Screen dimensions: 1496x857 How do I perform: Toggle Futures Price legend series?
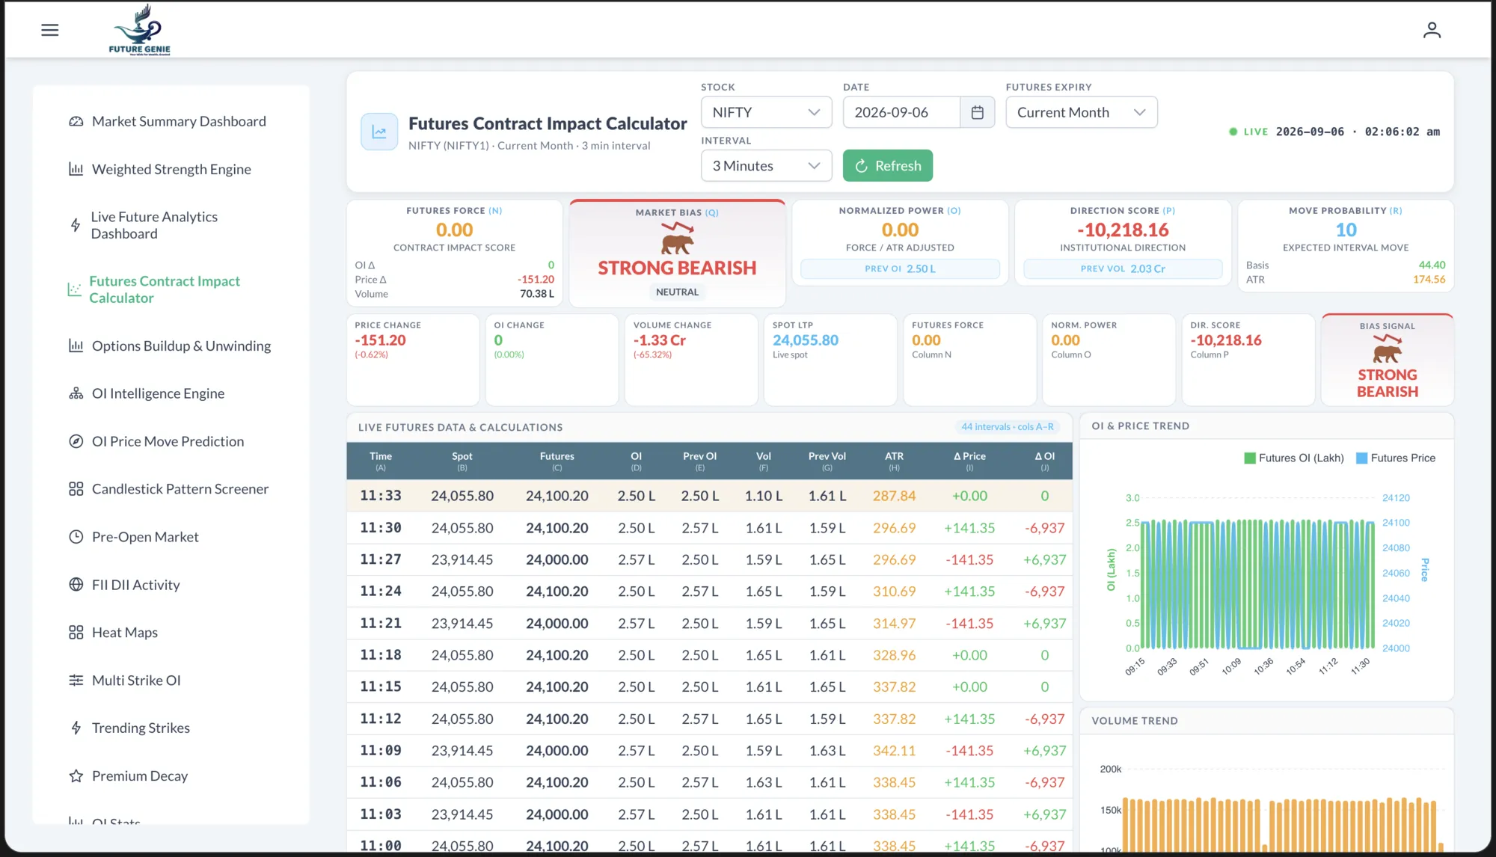1395,458
